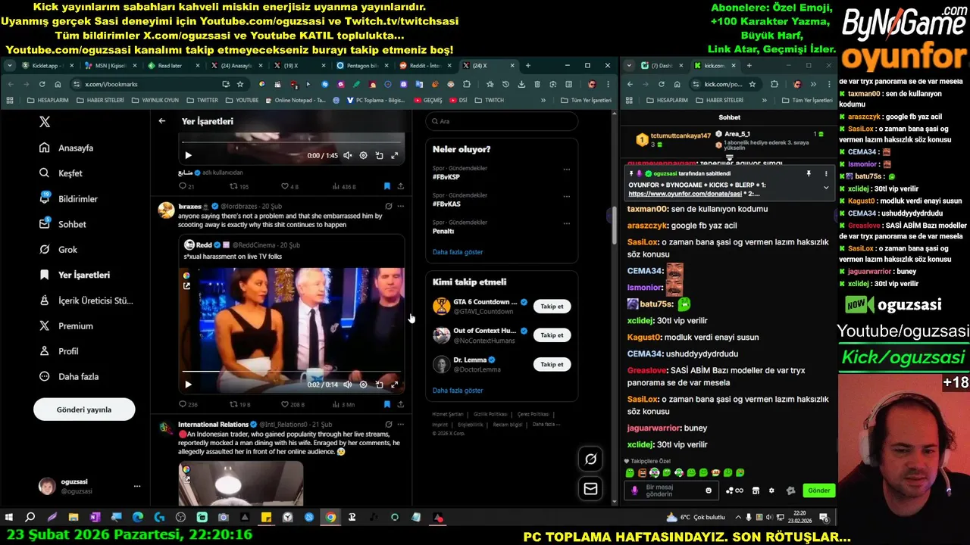Viewport: 970px width, 545px height.
Task: Unmute the ReddCinema video at 0:02
Action: pyautogui.click(x=347, y=385)
